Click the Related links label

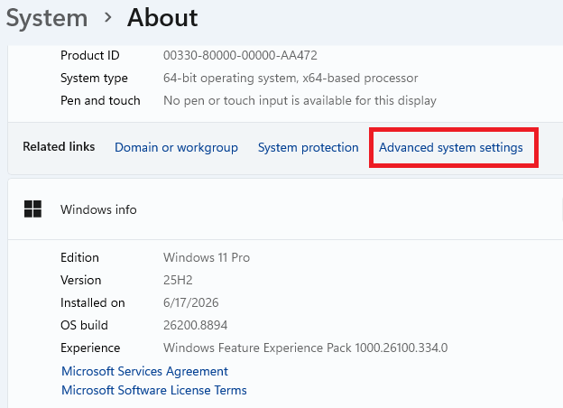59,146
